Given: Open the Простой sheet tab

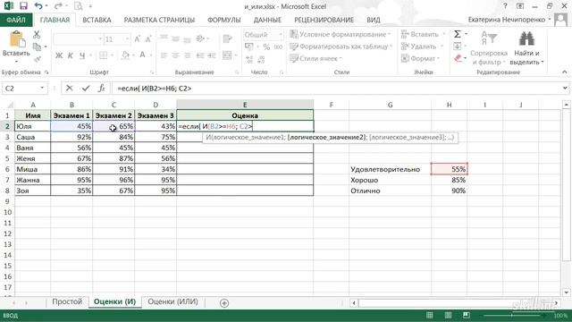Looking at the screenshot, I should click(x=67, y=301).
